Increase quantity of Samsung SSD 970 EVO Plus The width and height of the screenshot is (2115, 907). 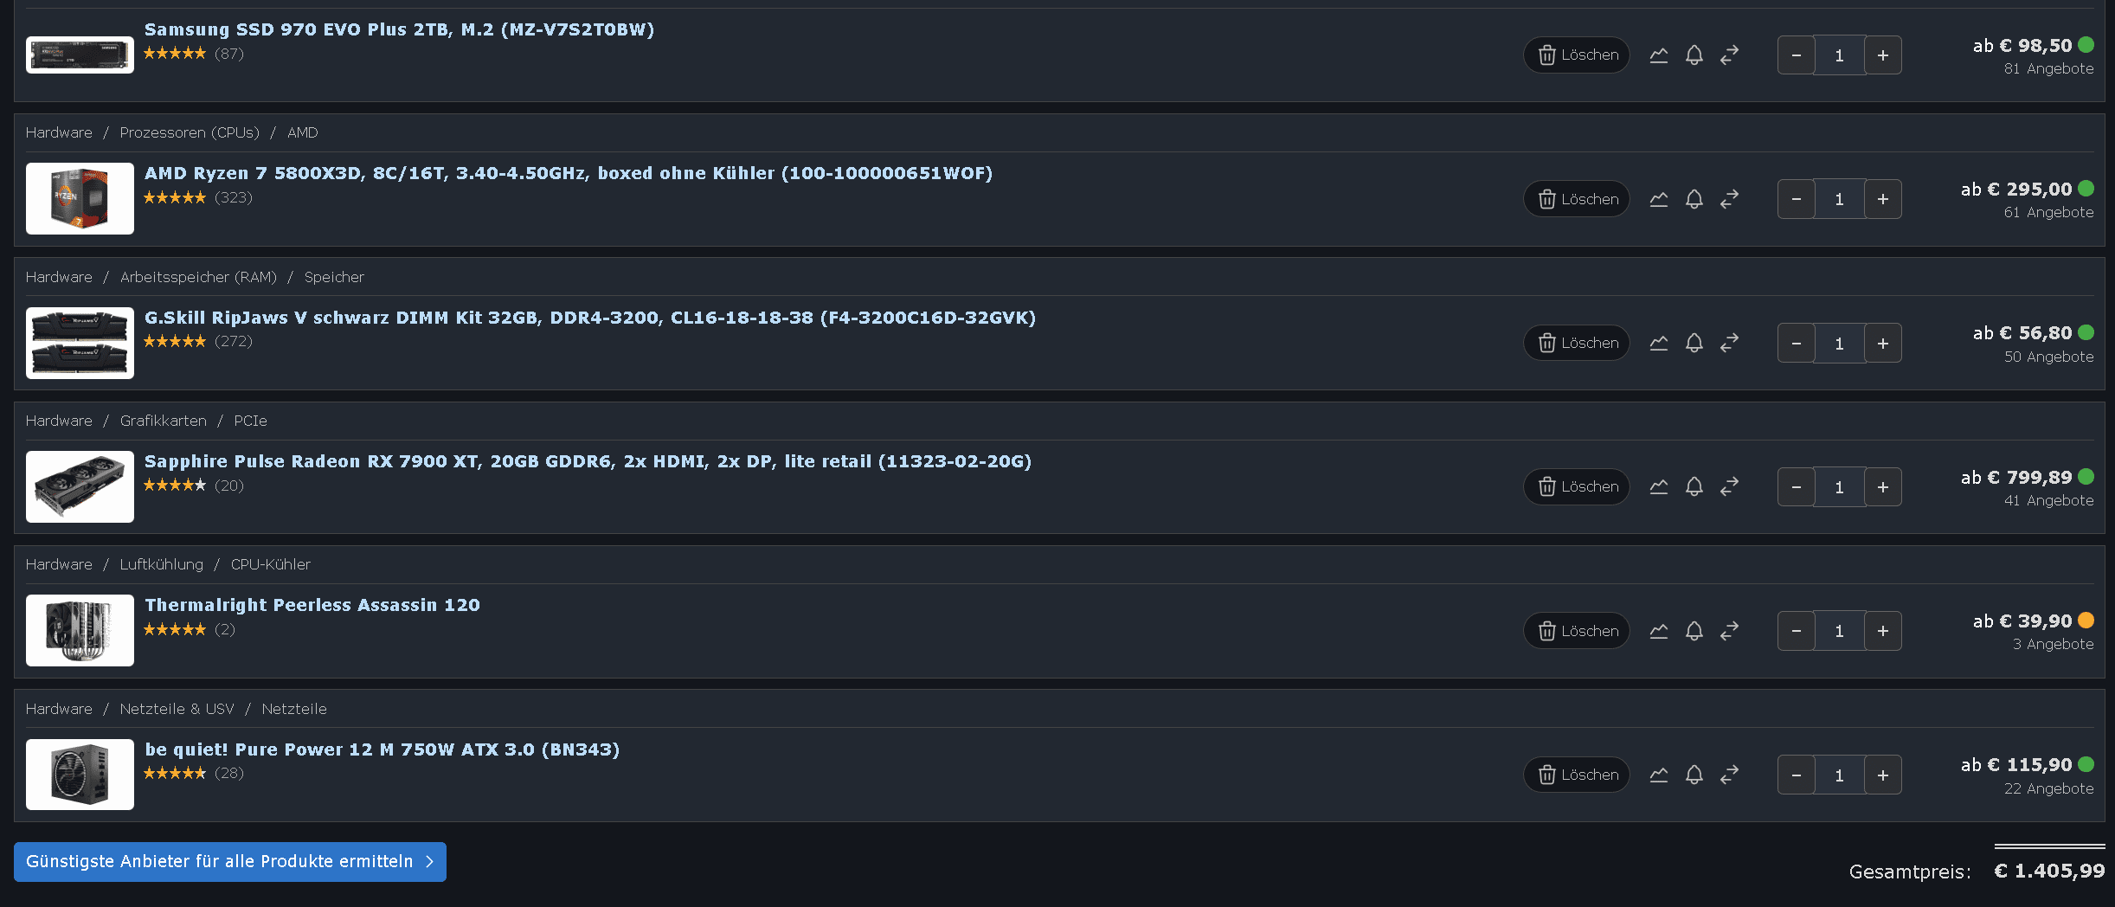[x=1882, y=55]
